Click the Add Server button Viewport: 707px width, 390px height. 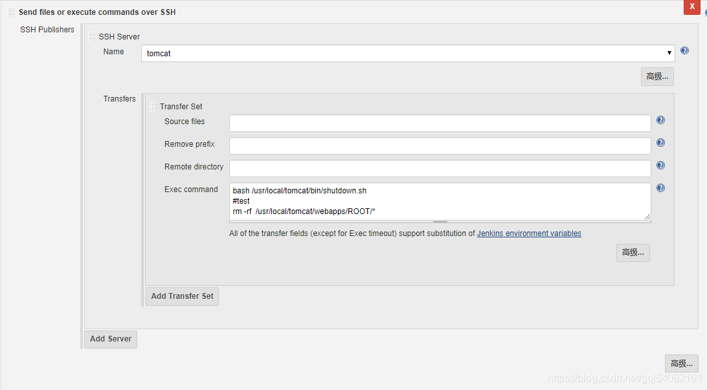[111, 339]
